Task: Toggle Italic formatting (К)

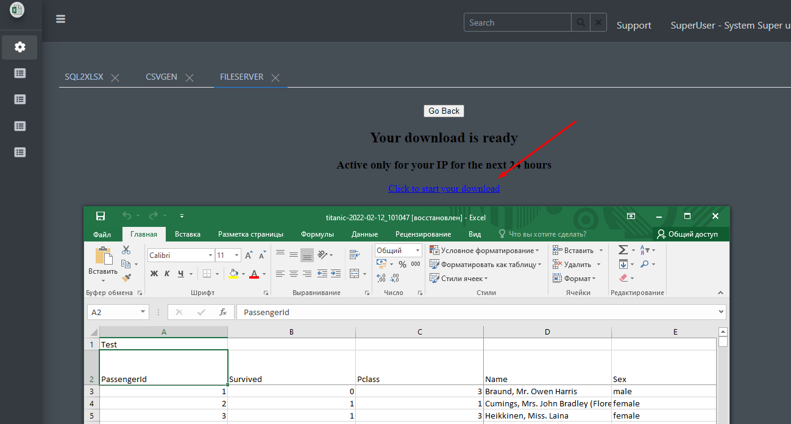Action: point(167,274)
